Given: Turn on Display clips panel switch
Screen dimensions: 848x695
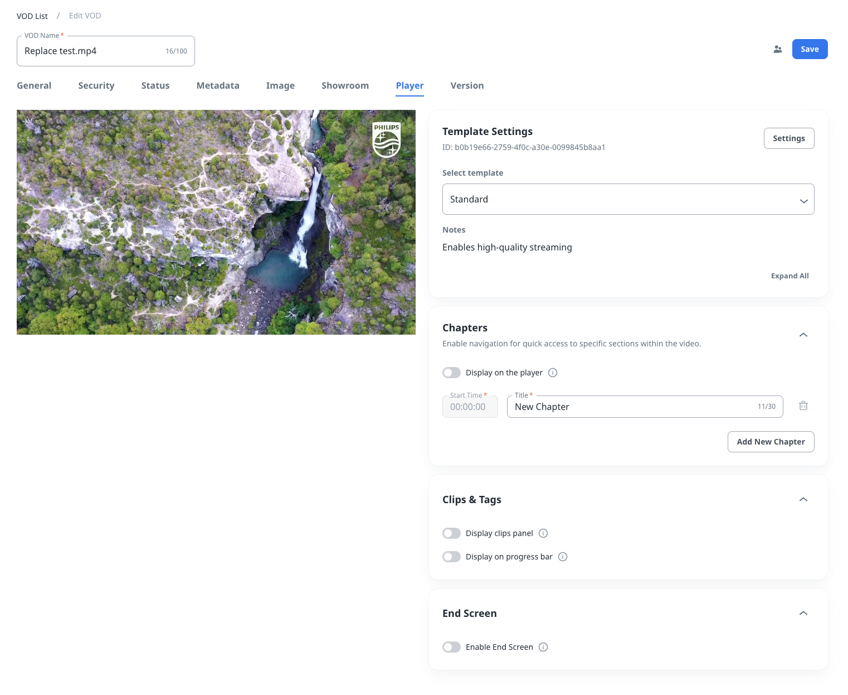Looking at the screenshot, I should click(x=451, y=533).
